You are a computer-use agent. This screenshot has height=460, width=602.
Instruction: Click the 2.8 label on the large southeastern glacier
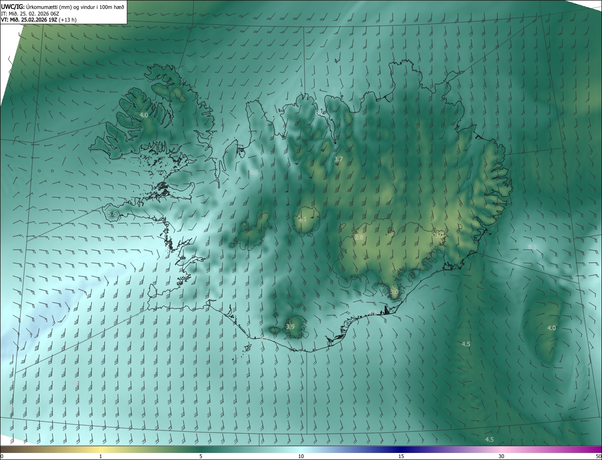pos(359,238)
